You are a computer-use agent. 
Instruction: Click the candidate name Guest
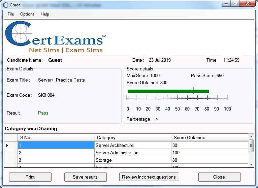55,60
